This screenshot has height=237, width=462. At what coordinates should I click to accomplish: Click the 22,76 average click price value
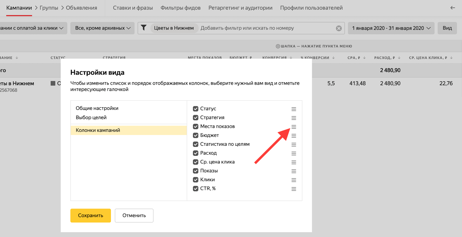click(x=446, y=84)
